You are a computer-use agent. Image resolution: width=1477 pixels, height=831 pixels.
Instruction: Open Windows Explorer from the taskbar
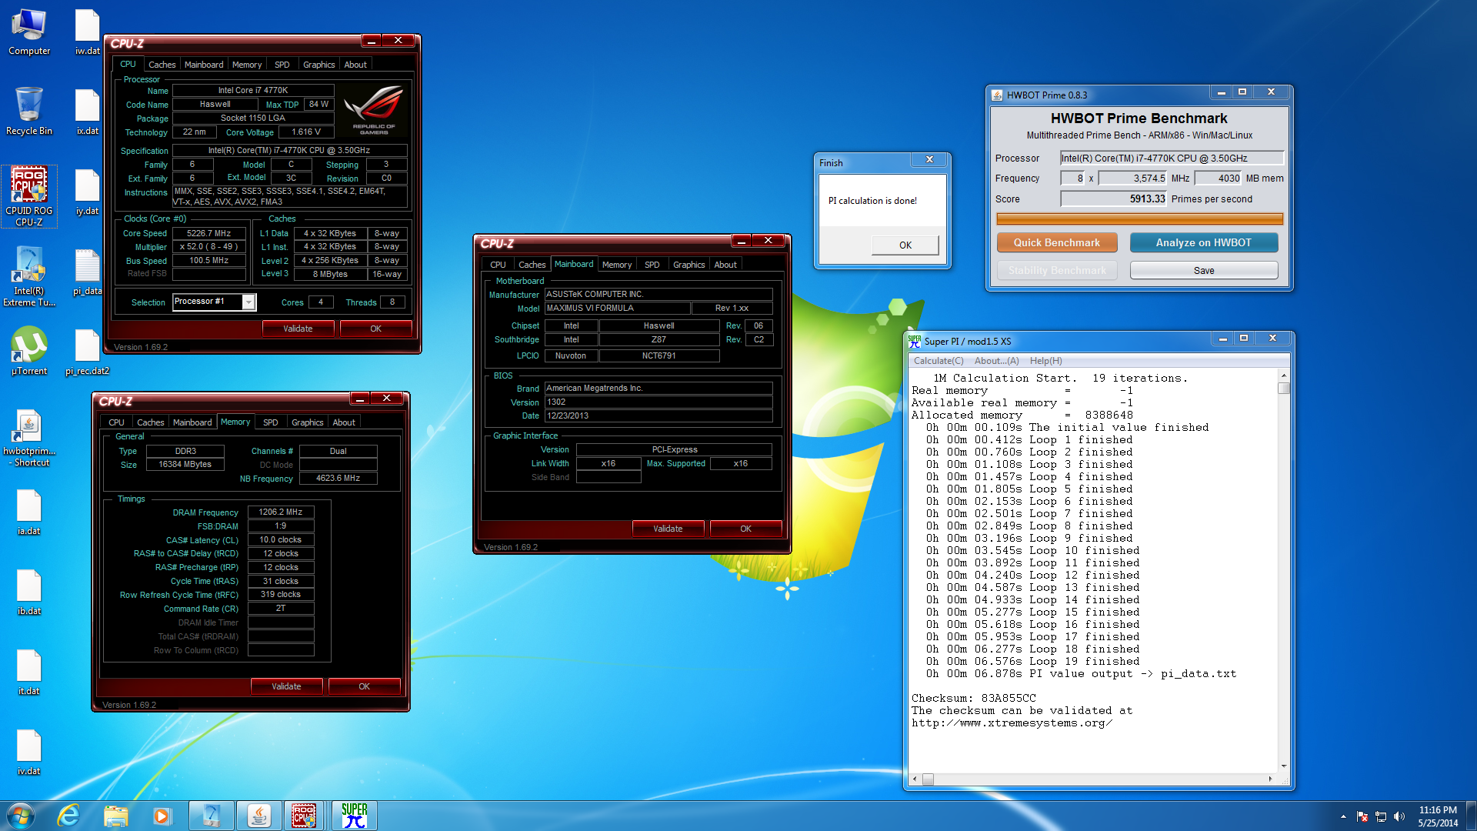coord(115,816)
